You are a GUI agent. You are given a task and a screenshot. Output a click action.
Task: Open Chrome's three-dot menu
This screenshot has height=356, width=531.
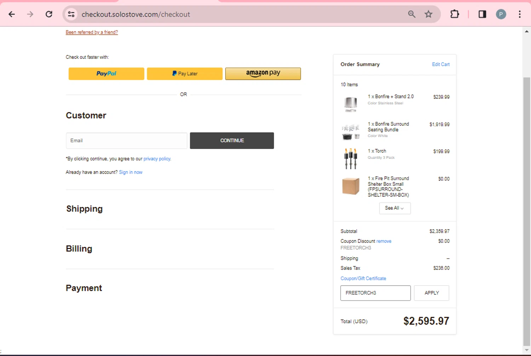(x=519, y=14)
